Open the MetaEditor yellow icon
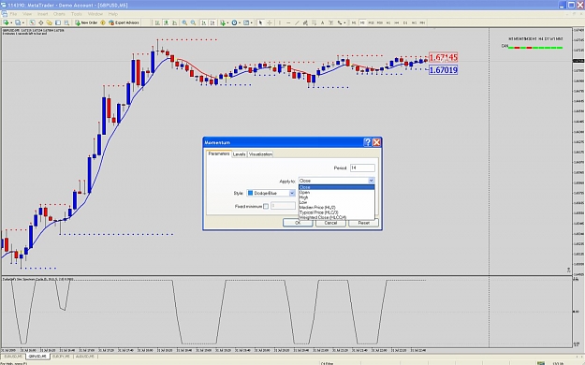585x365 pixels. pos(103,22)
